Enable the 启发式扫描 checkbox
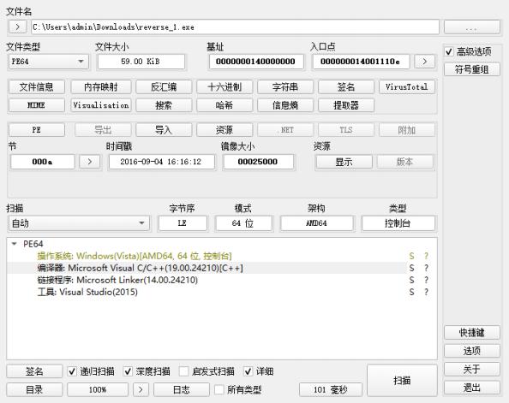 point(183,371)
